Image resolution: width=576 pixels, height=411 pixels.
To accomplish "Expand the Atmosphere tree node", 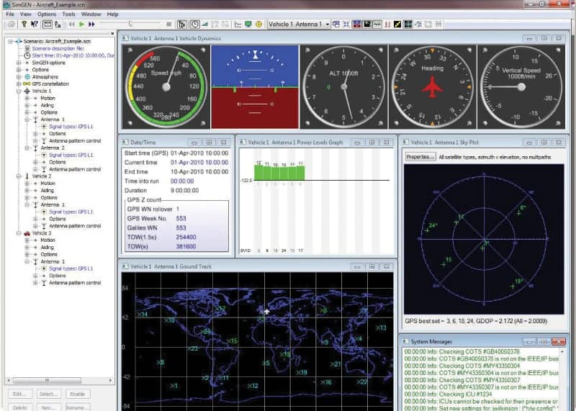I will [19, 77].
